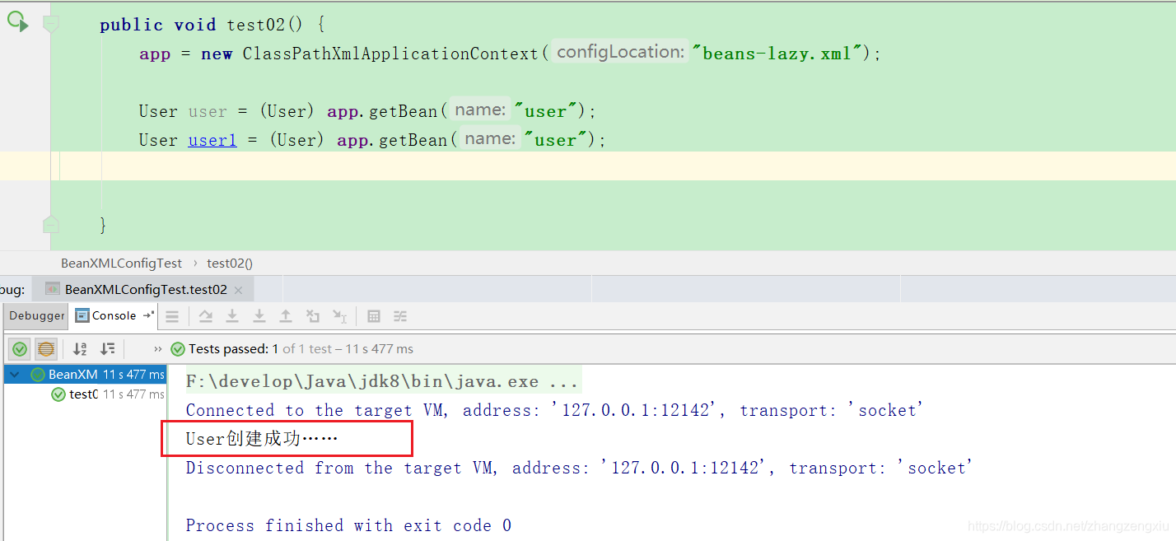This screenshot has width=1176, height=541.
Task: Click the test02() breadcrumb
Action: [230, 264]
